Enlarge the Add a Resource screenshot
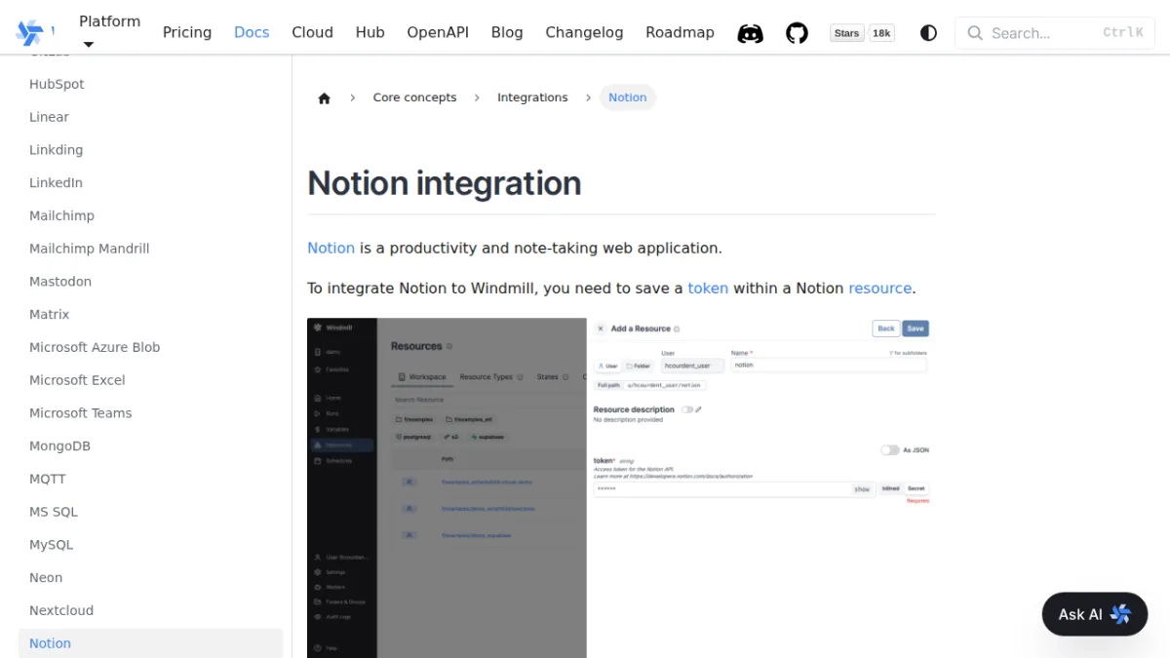The height and width of the screenshot is (658, 1170). 619,487
